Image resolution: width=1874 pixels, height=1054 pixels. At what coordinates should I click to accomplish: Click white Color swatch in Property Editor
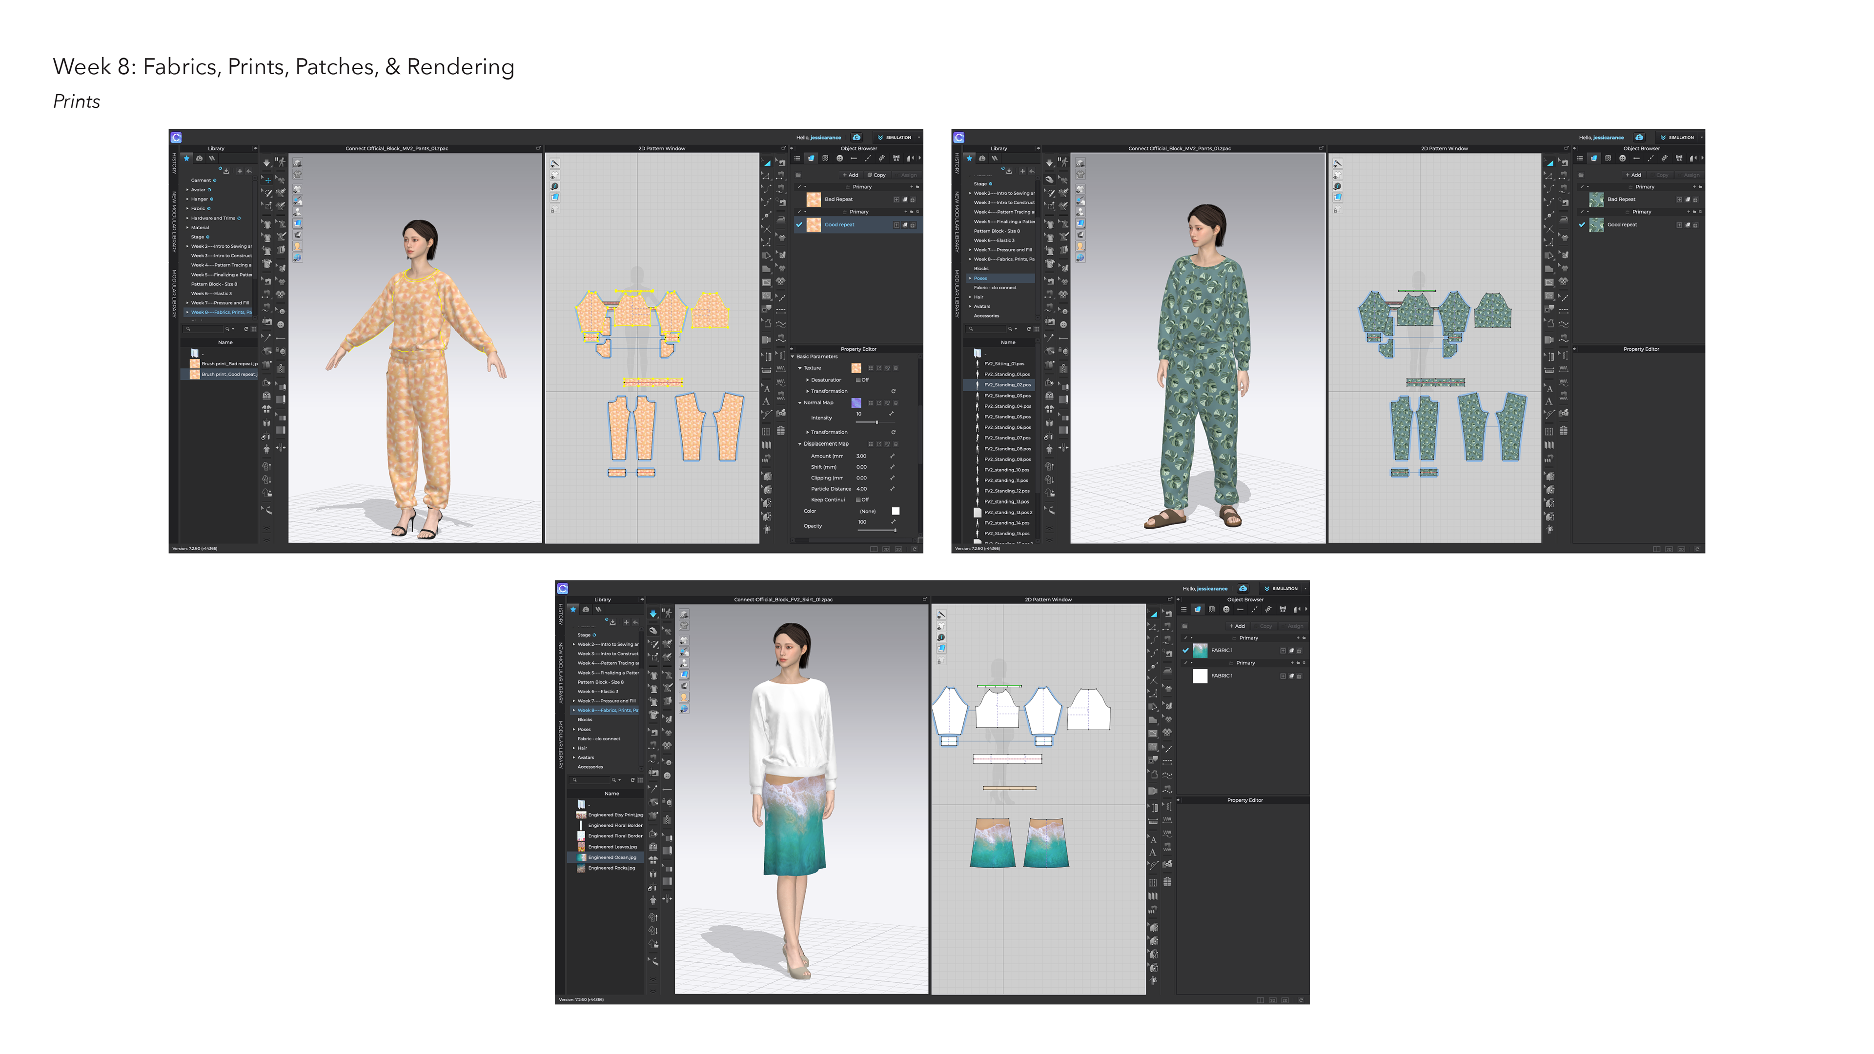[x=896, y=511]
